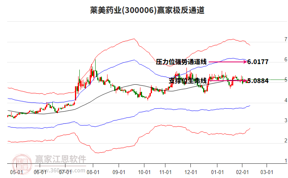Image resolution: width=288 pixels, height=178 pixels.
Task: Click the price axis label 3
Action: (286, 121)
